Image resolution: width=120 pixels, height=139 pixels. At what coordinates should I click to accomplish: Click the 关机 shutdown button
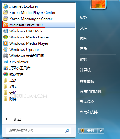[88, 131]
